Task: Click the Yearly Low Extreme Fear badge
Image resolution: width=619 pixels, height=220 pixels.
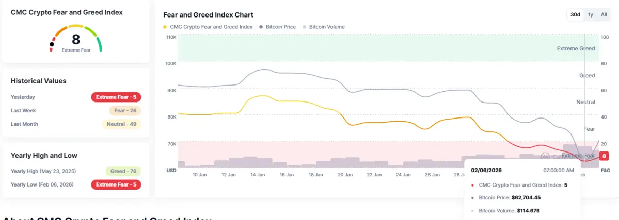Action: click(116, 184)
